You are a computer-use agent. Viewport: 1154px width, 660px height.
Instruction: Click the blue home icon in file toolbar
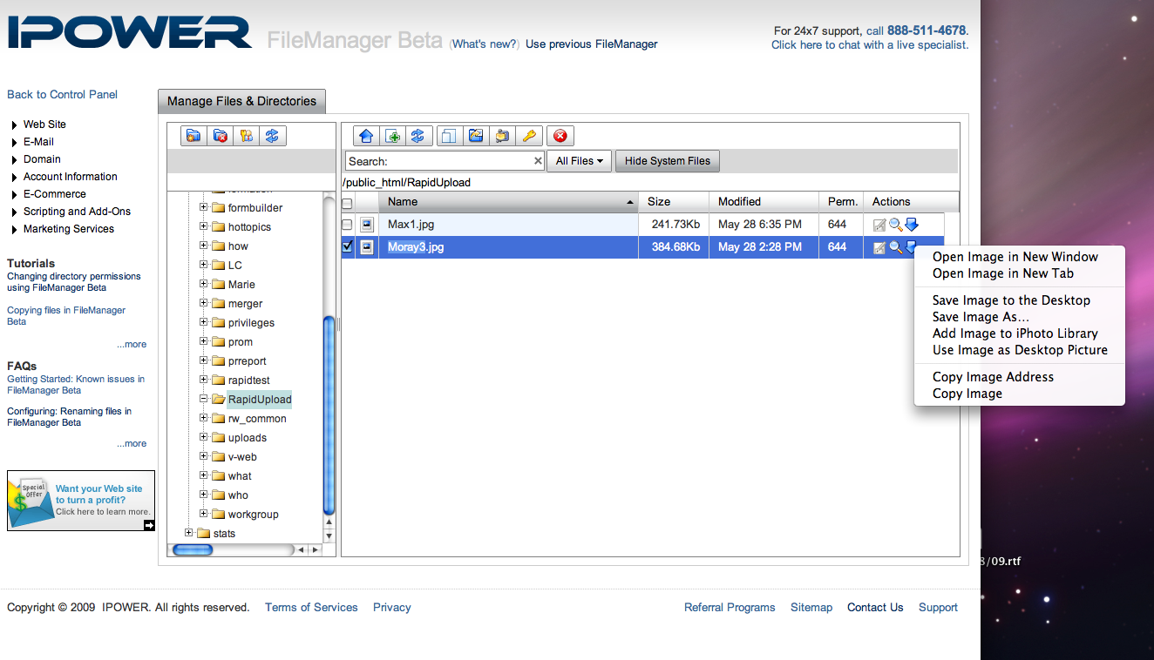[x=366, y=136]
